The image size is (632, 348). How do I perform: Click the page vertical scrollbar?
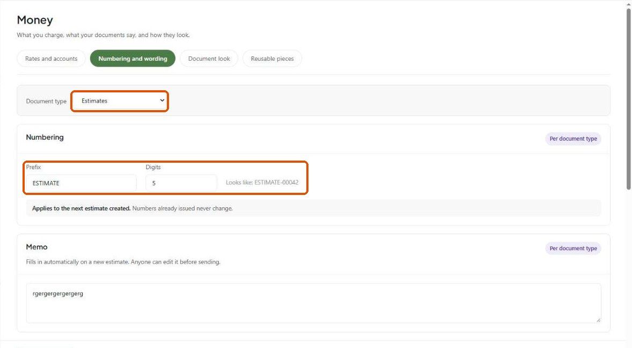tap(628, 99)
